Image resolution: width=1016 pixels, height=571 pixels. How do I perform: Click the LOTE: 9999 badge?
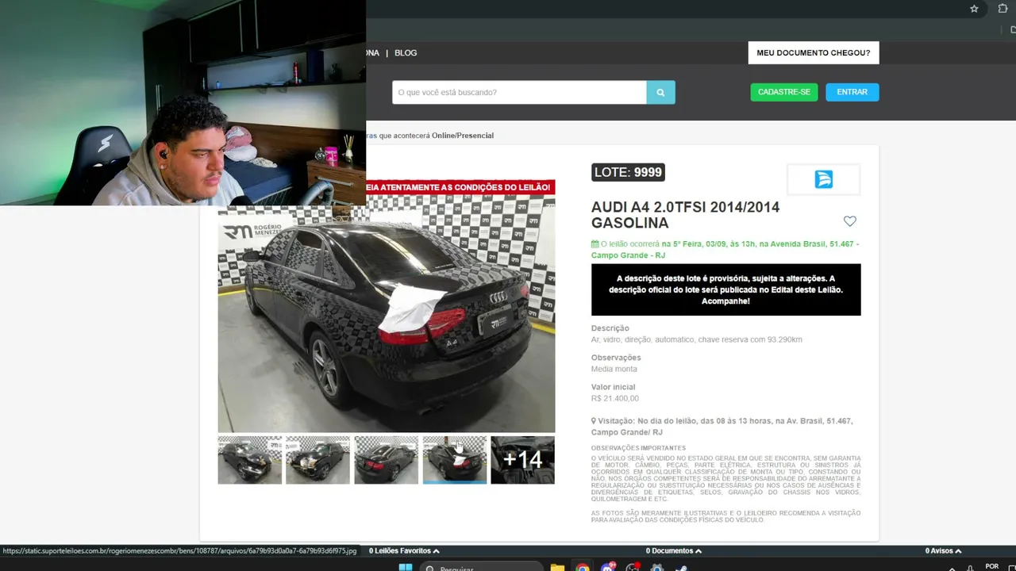coord(628,172)
